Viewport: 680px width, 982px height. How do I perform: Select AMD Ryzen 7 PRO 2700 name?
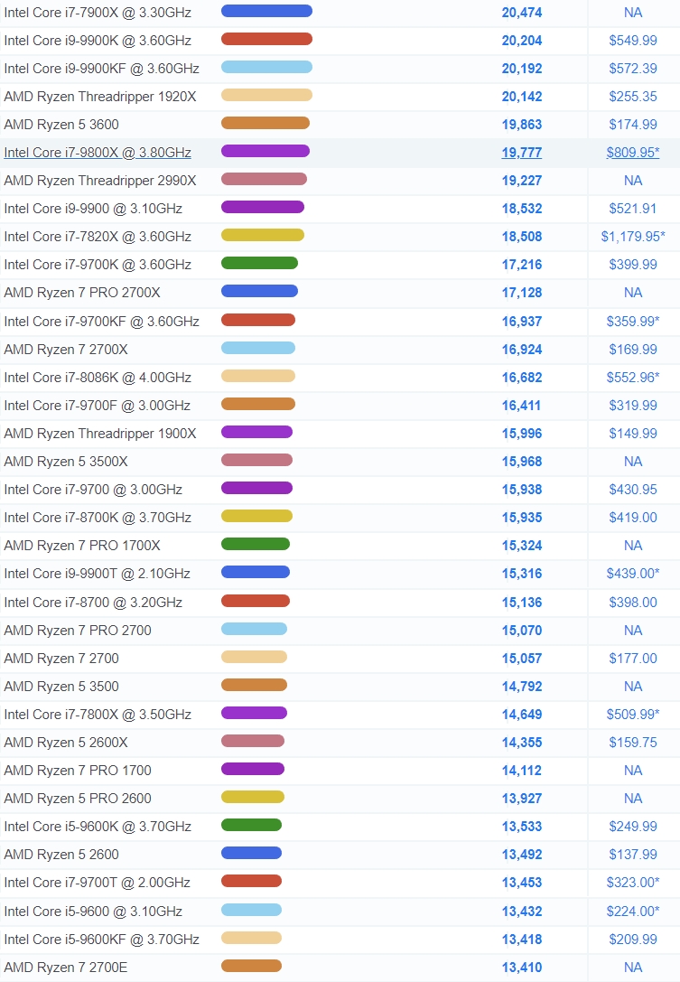tap(78, 631)
